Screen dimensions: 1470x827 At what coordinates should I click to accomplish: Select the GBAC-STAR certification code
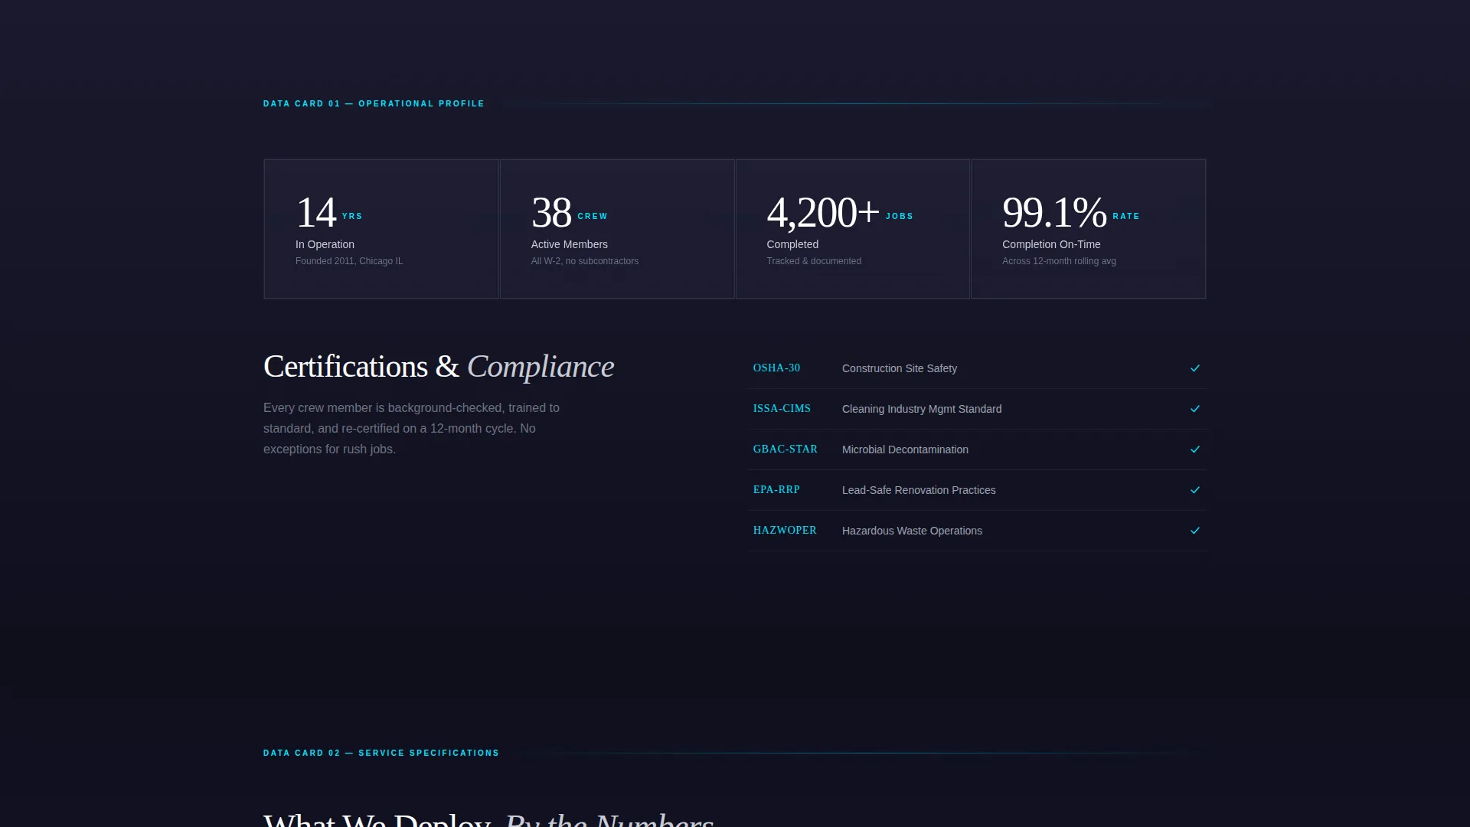click(785, 449)
